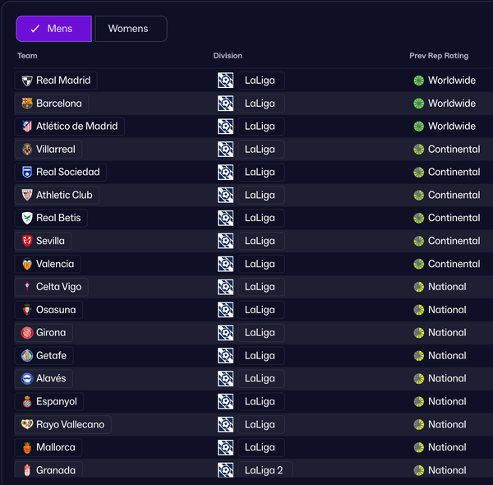Click the Villarreal club crest icon
This screenshot has width=493, height=485.
[x=27, y=150]
